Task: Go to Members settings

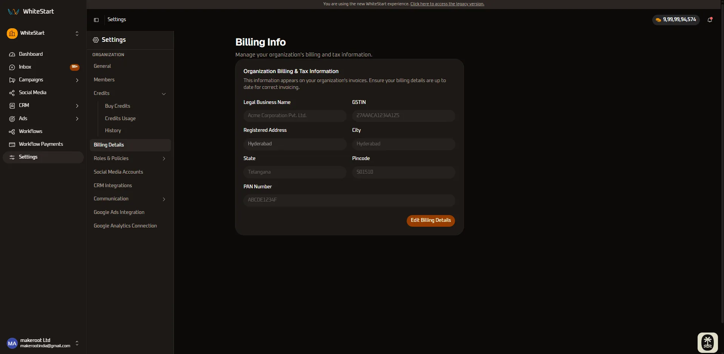Action: point(130,80)
